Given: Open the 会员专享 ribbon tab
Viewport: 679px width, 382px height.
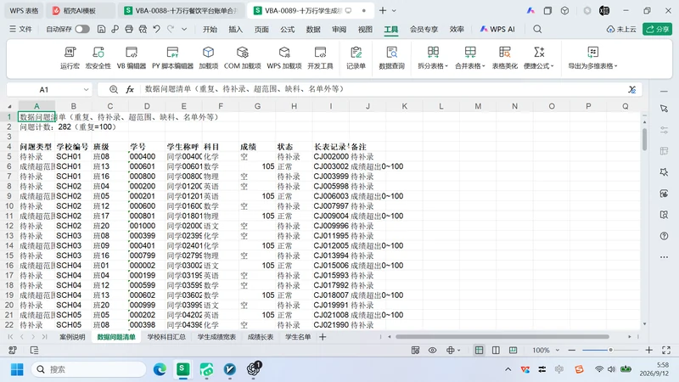Looking at the screenshot, I should coord(424,29).
